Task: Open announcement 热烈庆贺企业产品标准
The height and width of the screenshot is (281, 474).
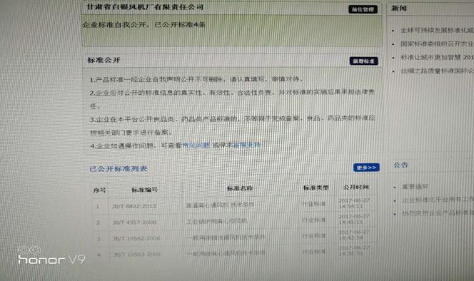Action: 438,213
